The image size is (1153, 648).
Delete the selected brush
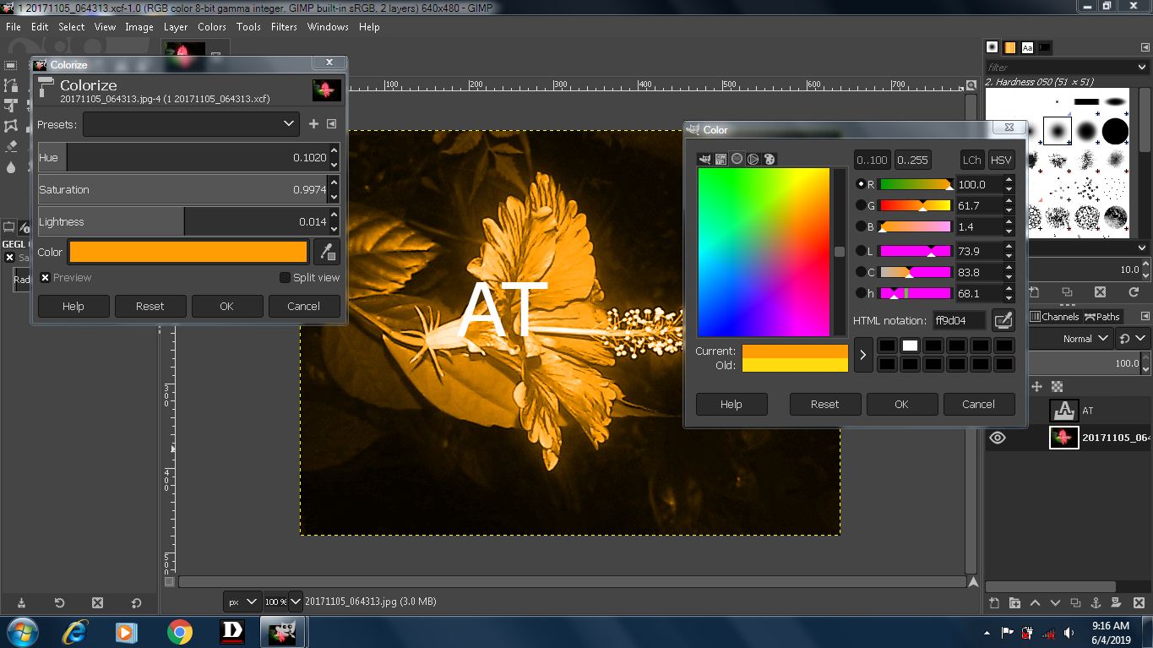[x=1100, y=292]
